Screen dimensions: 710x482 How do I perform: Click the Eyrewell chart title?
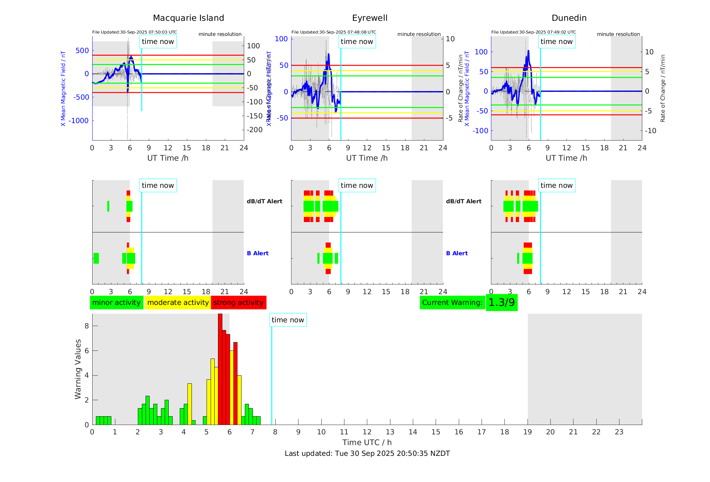tap(370, 18)
